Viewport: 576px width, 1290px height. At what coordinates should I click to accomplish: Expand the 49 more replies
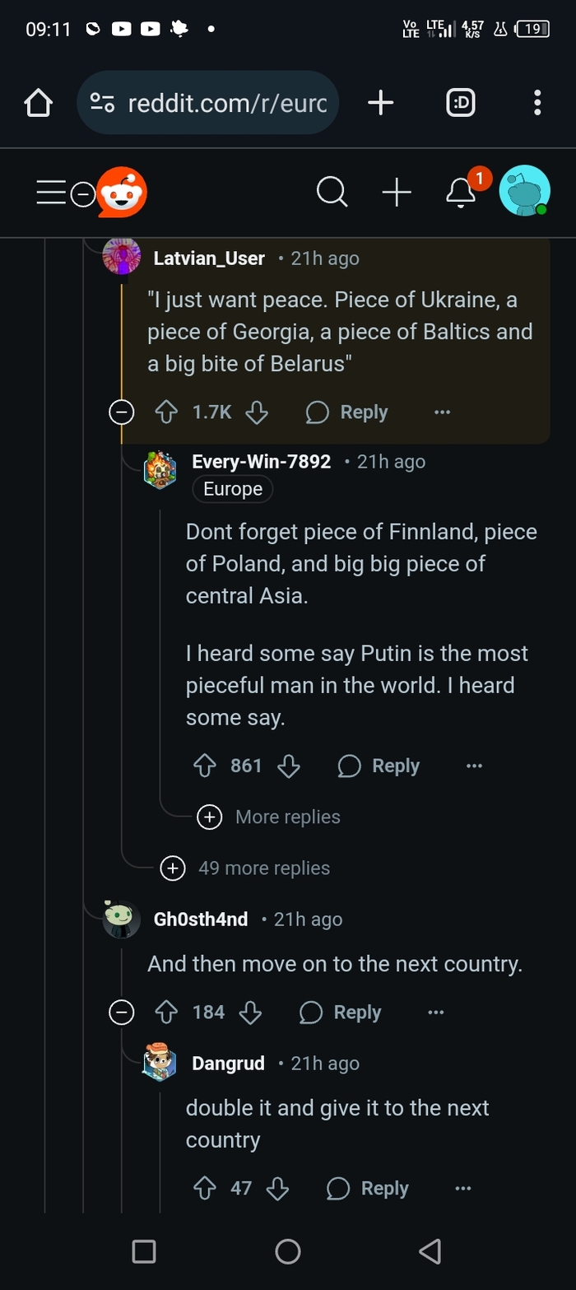coord(173,868)
